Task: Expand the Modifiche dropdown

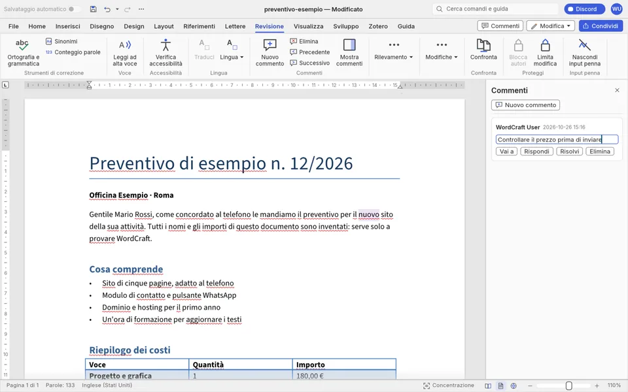Action: [442, 50]
